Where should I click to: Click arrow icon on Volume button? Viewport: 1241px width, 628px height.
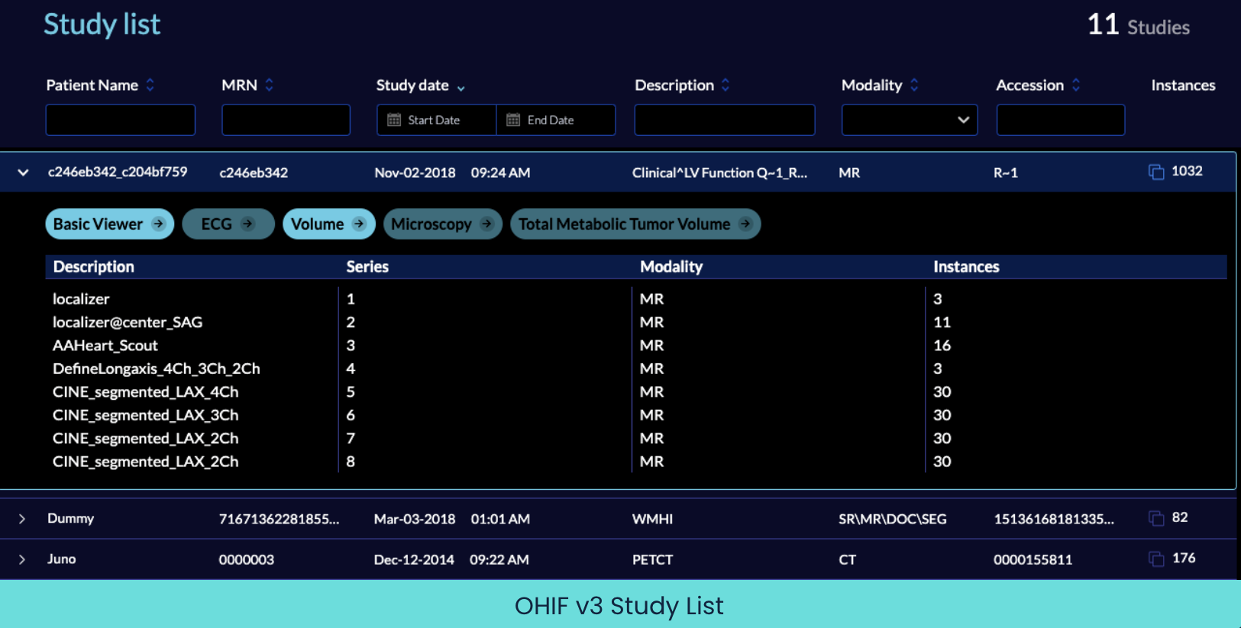tap(359, 224)
